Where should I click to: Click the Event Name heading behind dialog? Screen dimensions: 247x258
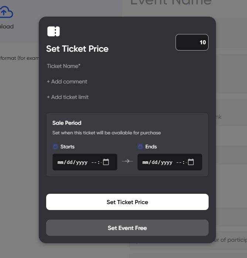point(171,3)
